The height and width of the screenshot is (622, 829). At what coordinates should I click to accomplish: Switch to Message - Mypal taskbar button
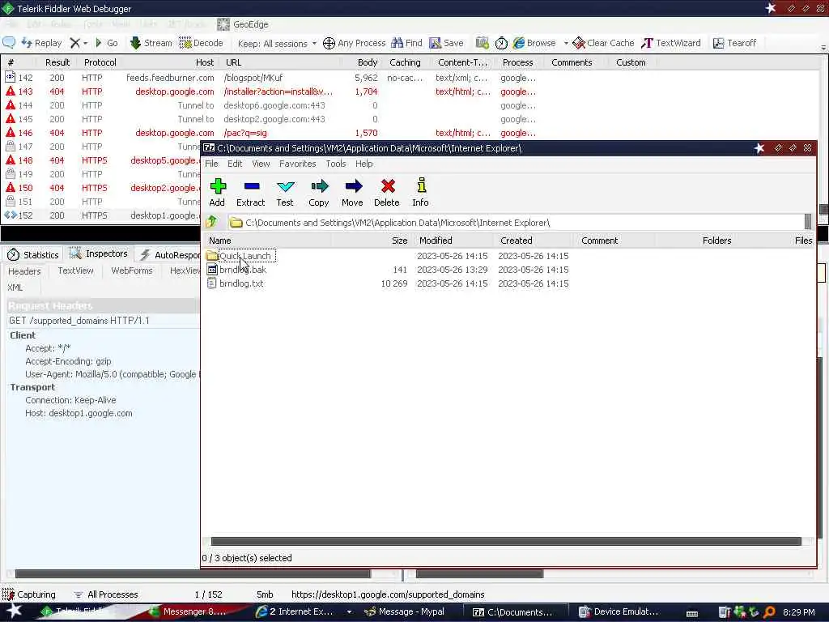tap(405, 612)
